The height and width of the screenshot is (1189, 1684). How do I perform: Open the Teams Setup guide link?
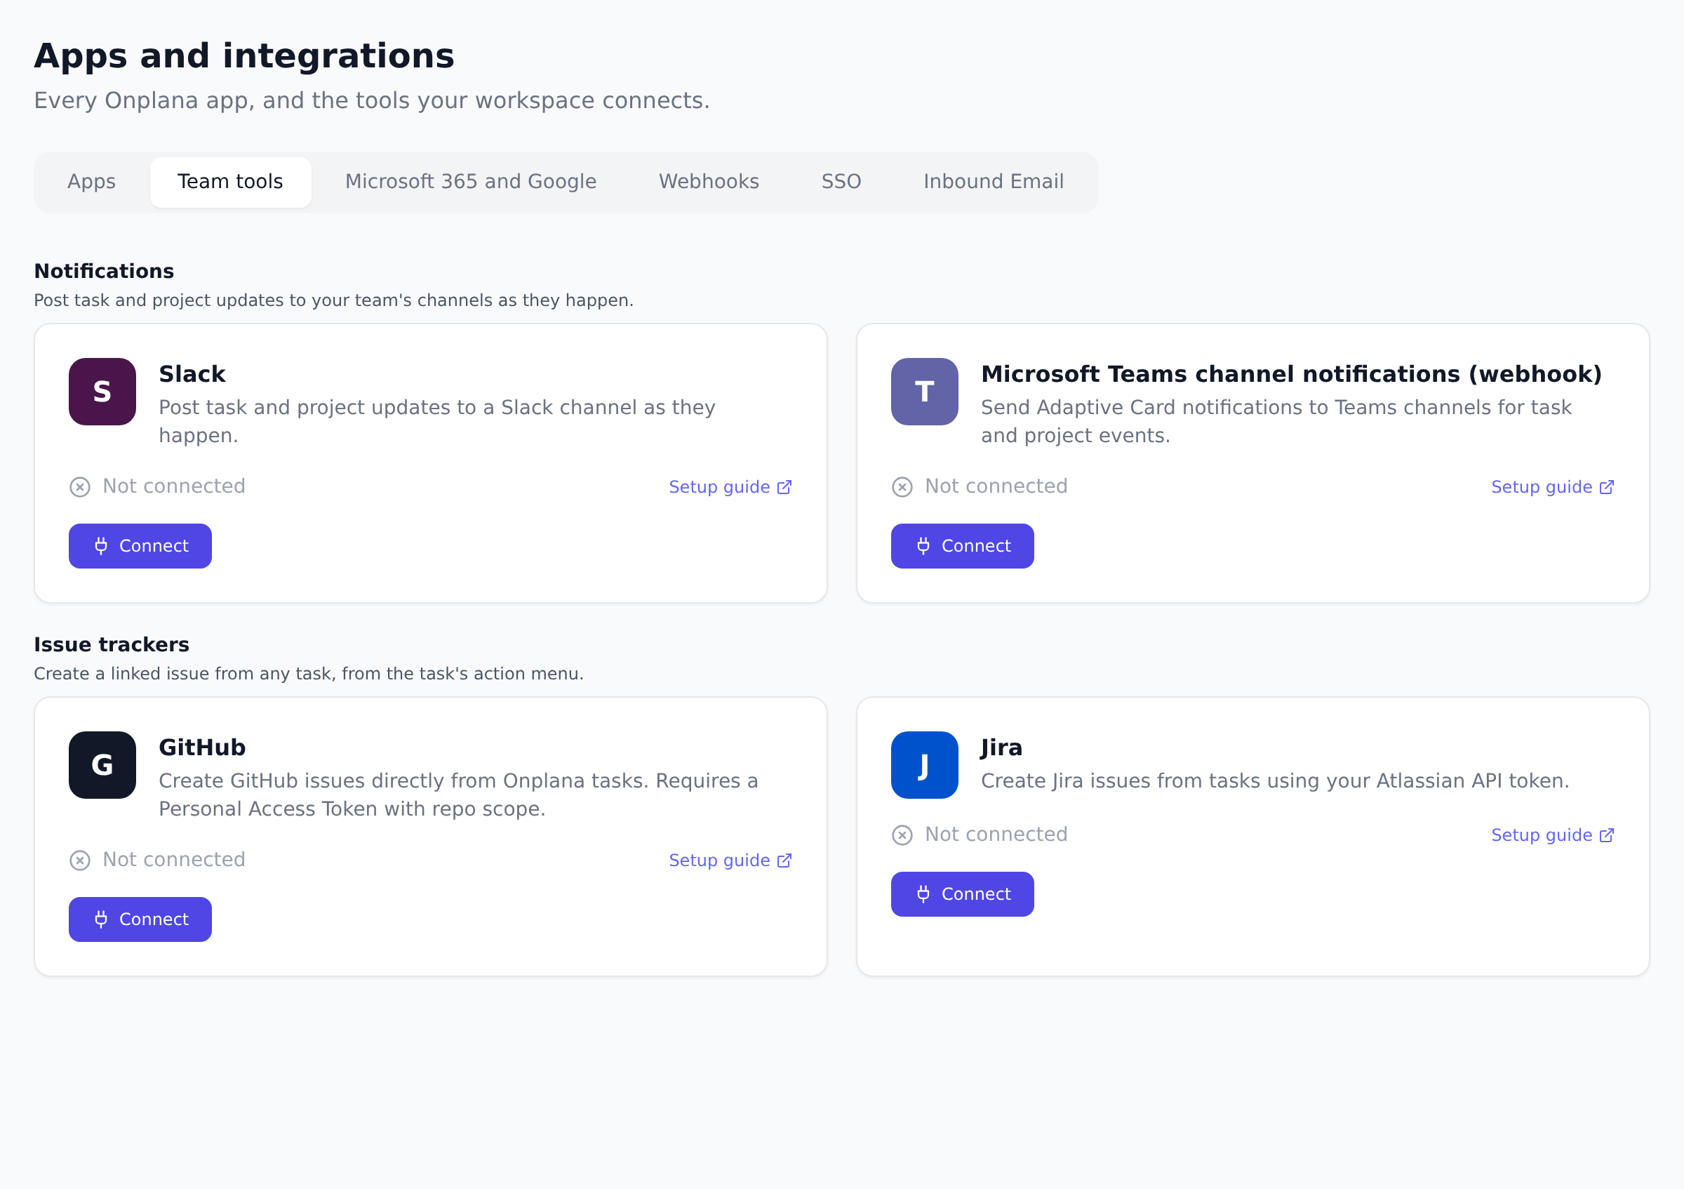tap(1553, 487)
